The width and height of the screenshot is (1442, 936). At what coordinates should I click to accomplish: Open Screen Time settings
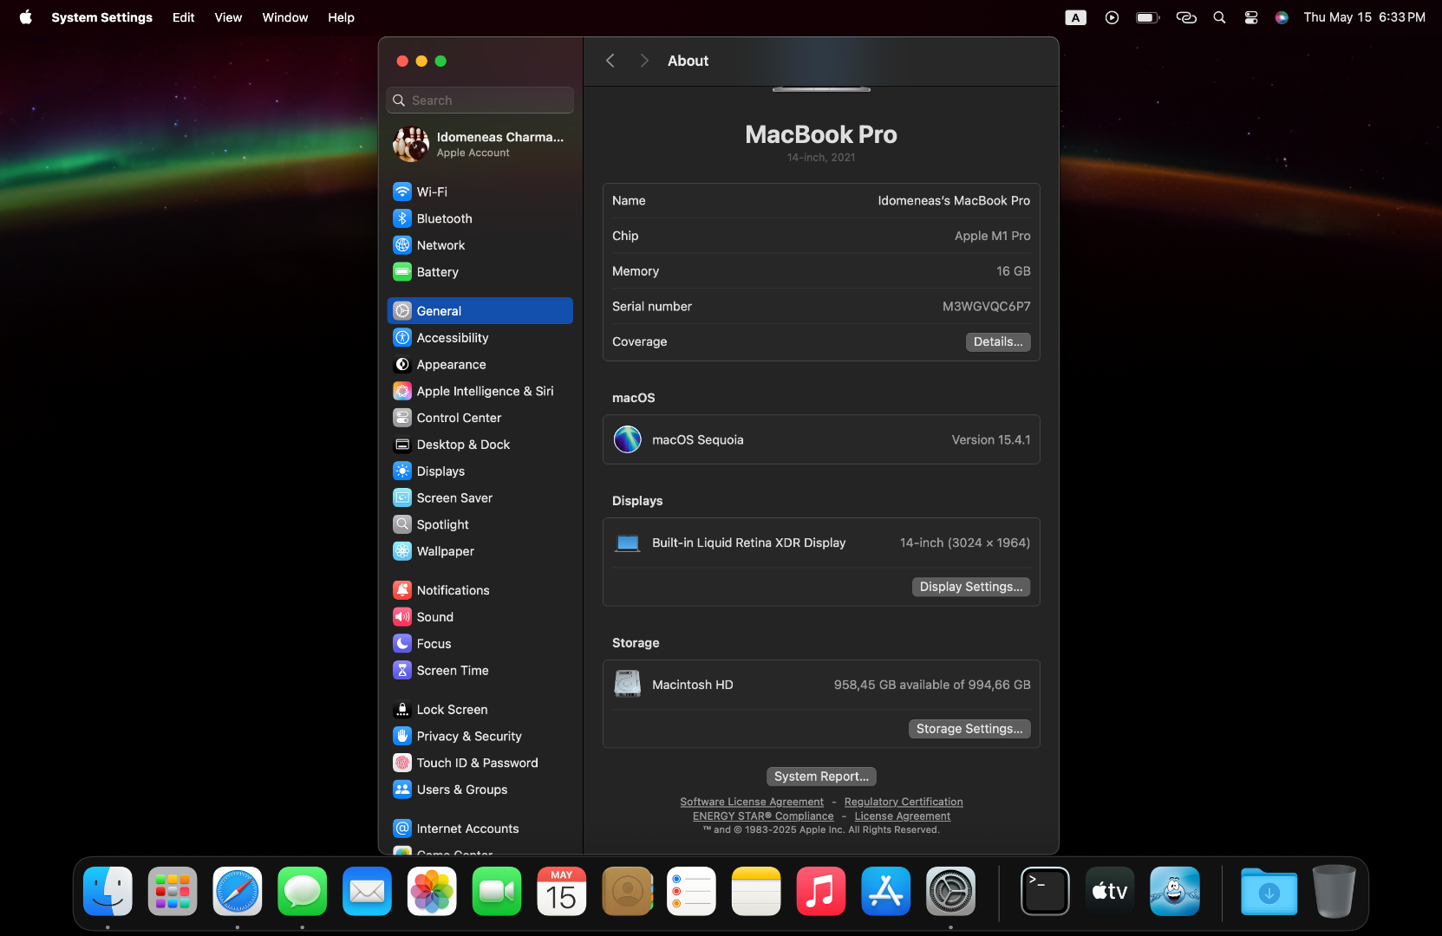[480, 671]
